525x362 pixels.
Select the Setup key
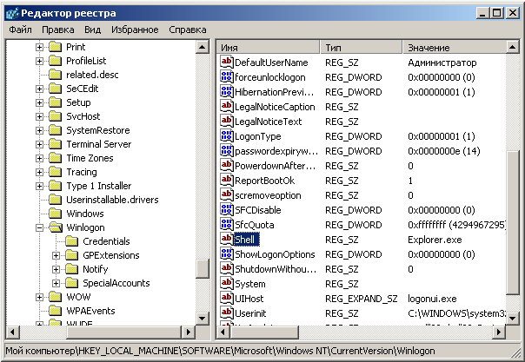78,102
